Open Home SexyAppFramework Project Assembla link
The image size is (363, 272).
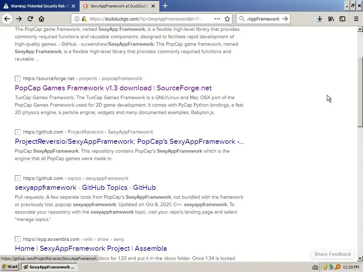tap(91, 248)
